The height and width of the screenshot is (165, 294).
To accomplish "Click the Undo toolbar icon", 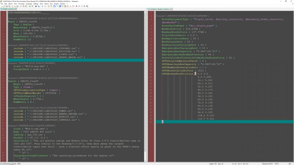I will tap(30, 6).
